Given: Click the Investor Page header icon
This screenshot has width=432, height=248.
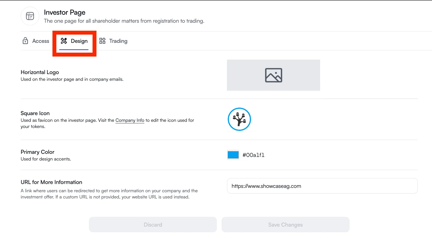Looking at the screenshot, I should point(30,16).
